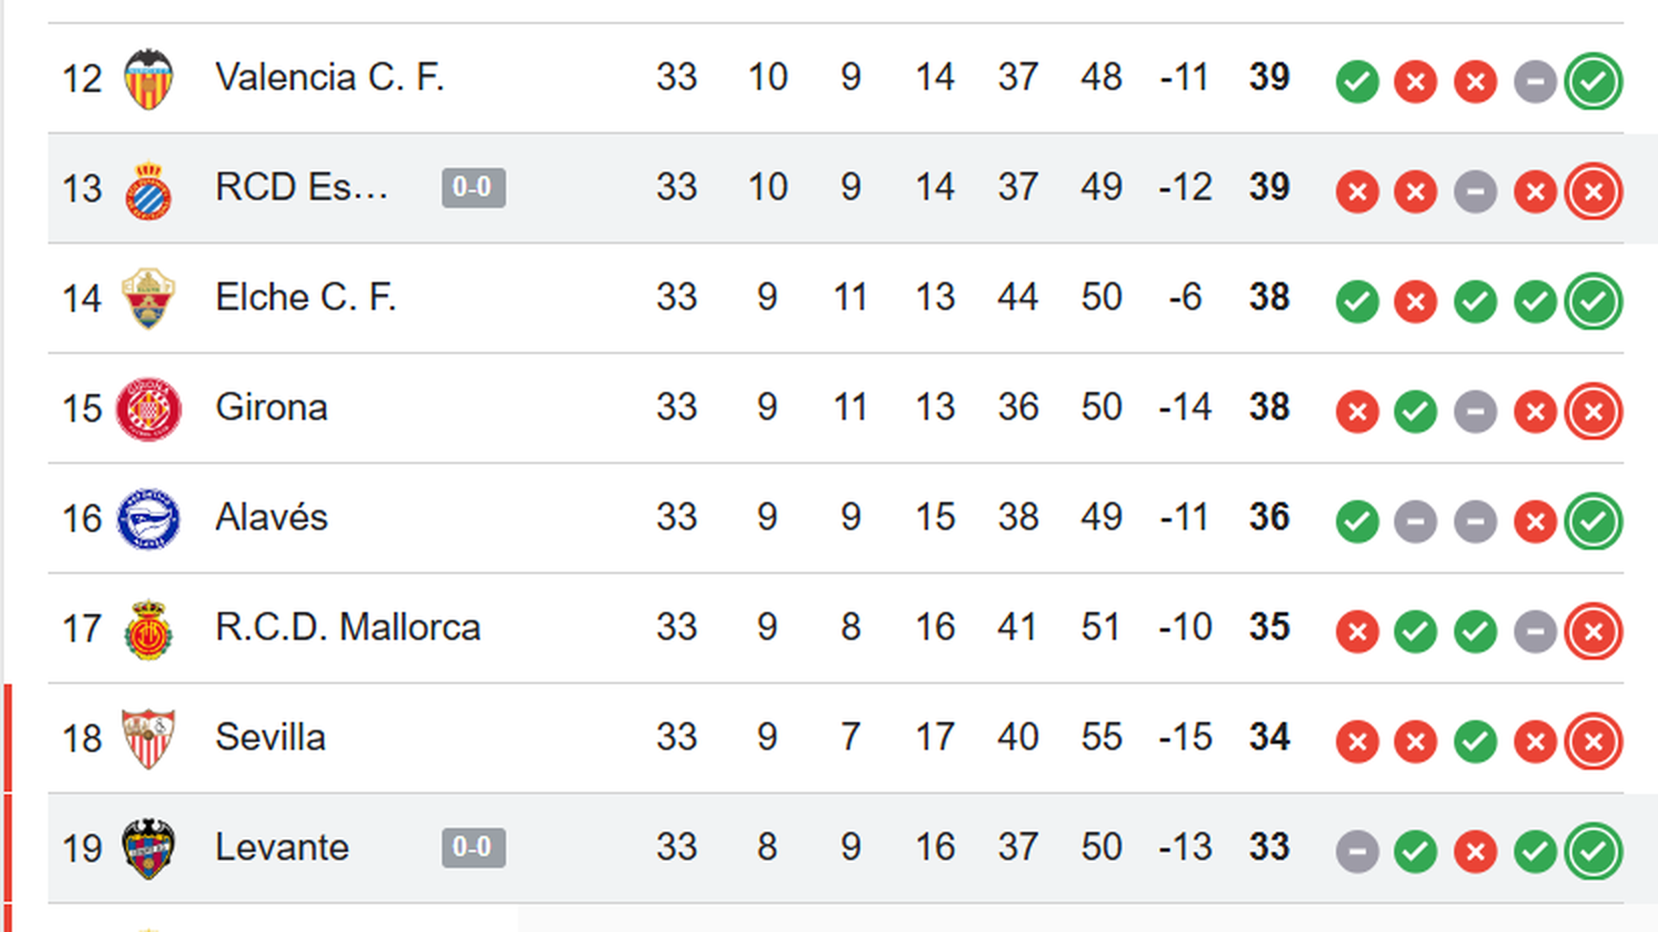Screen dimensions: 1658x932
Task: Click the Valencia C. F. club crest
Action: pyautogui.click(x=149, y=78)
